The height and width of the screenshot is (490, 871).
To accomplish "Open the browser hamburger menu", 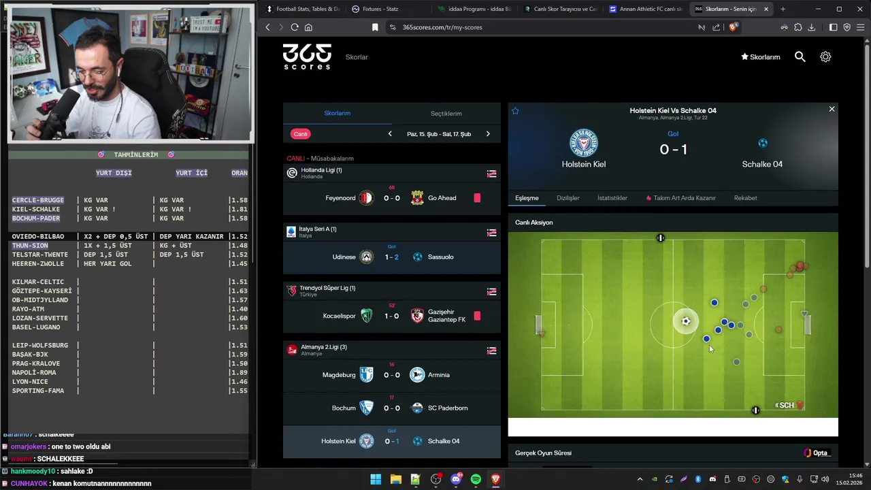I will (861, 27).
